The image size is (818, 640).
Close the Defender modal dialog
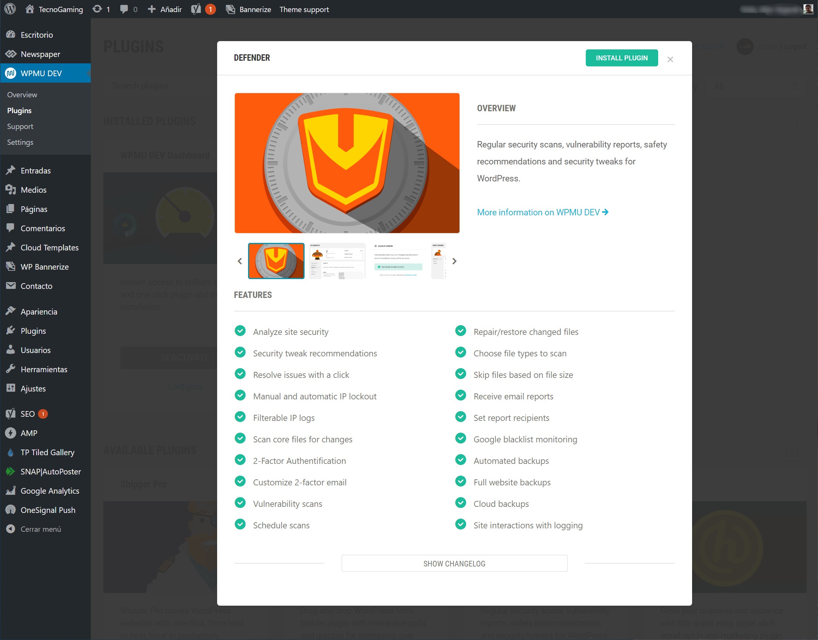[670, 59]
